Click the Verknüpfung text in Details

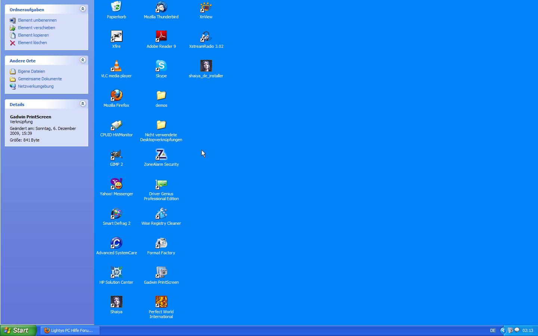21,122
